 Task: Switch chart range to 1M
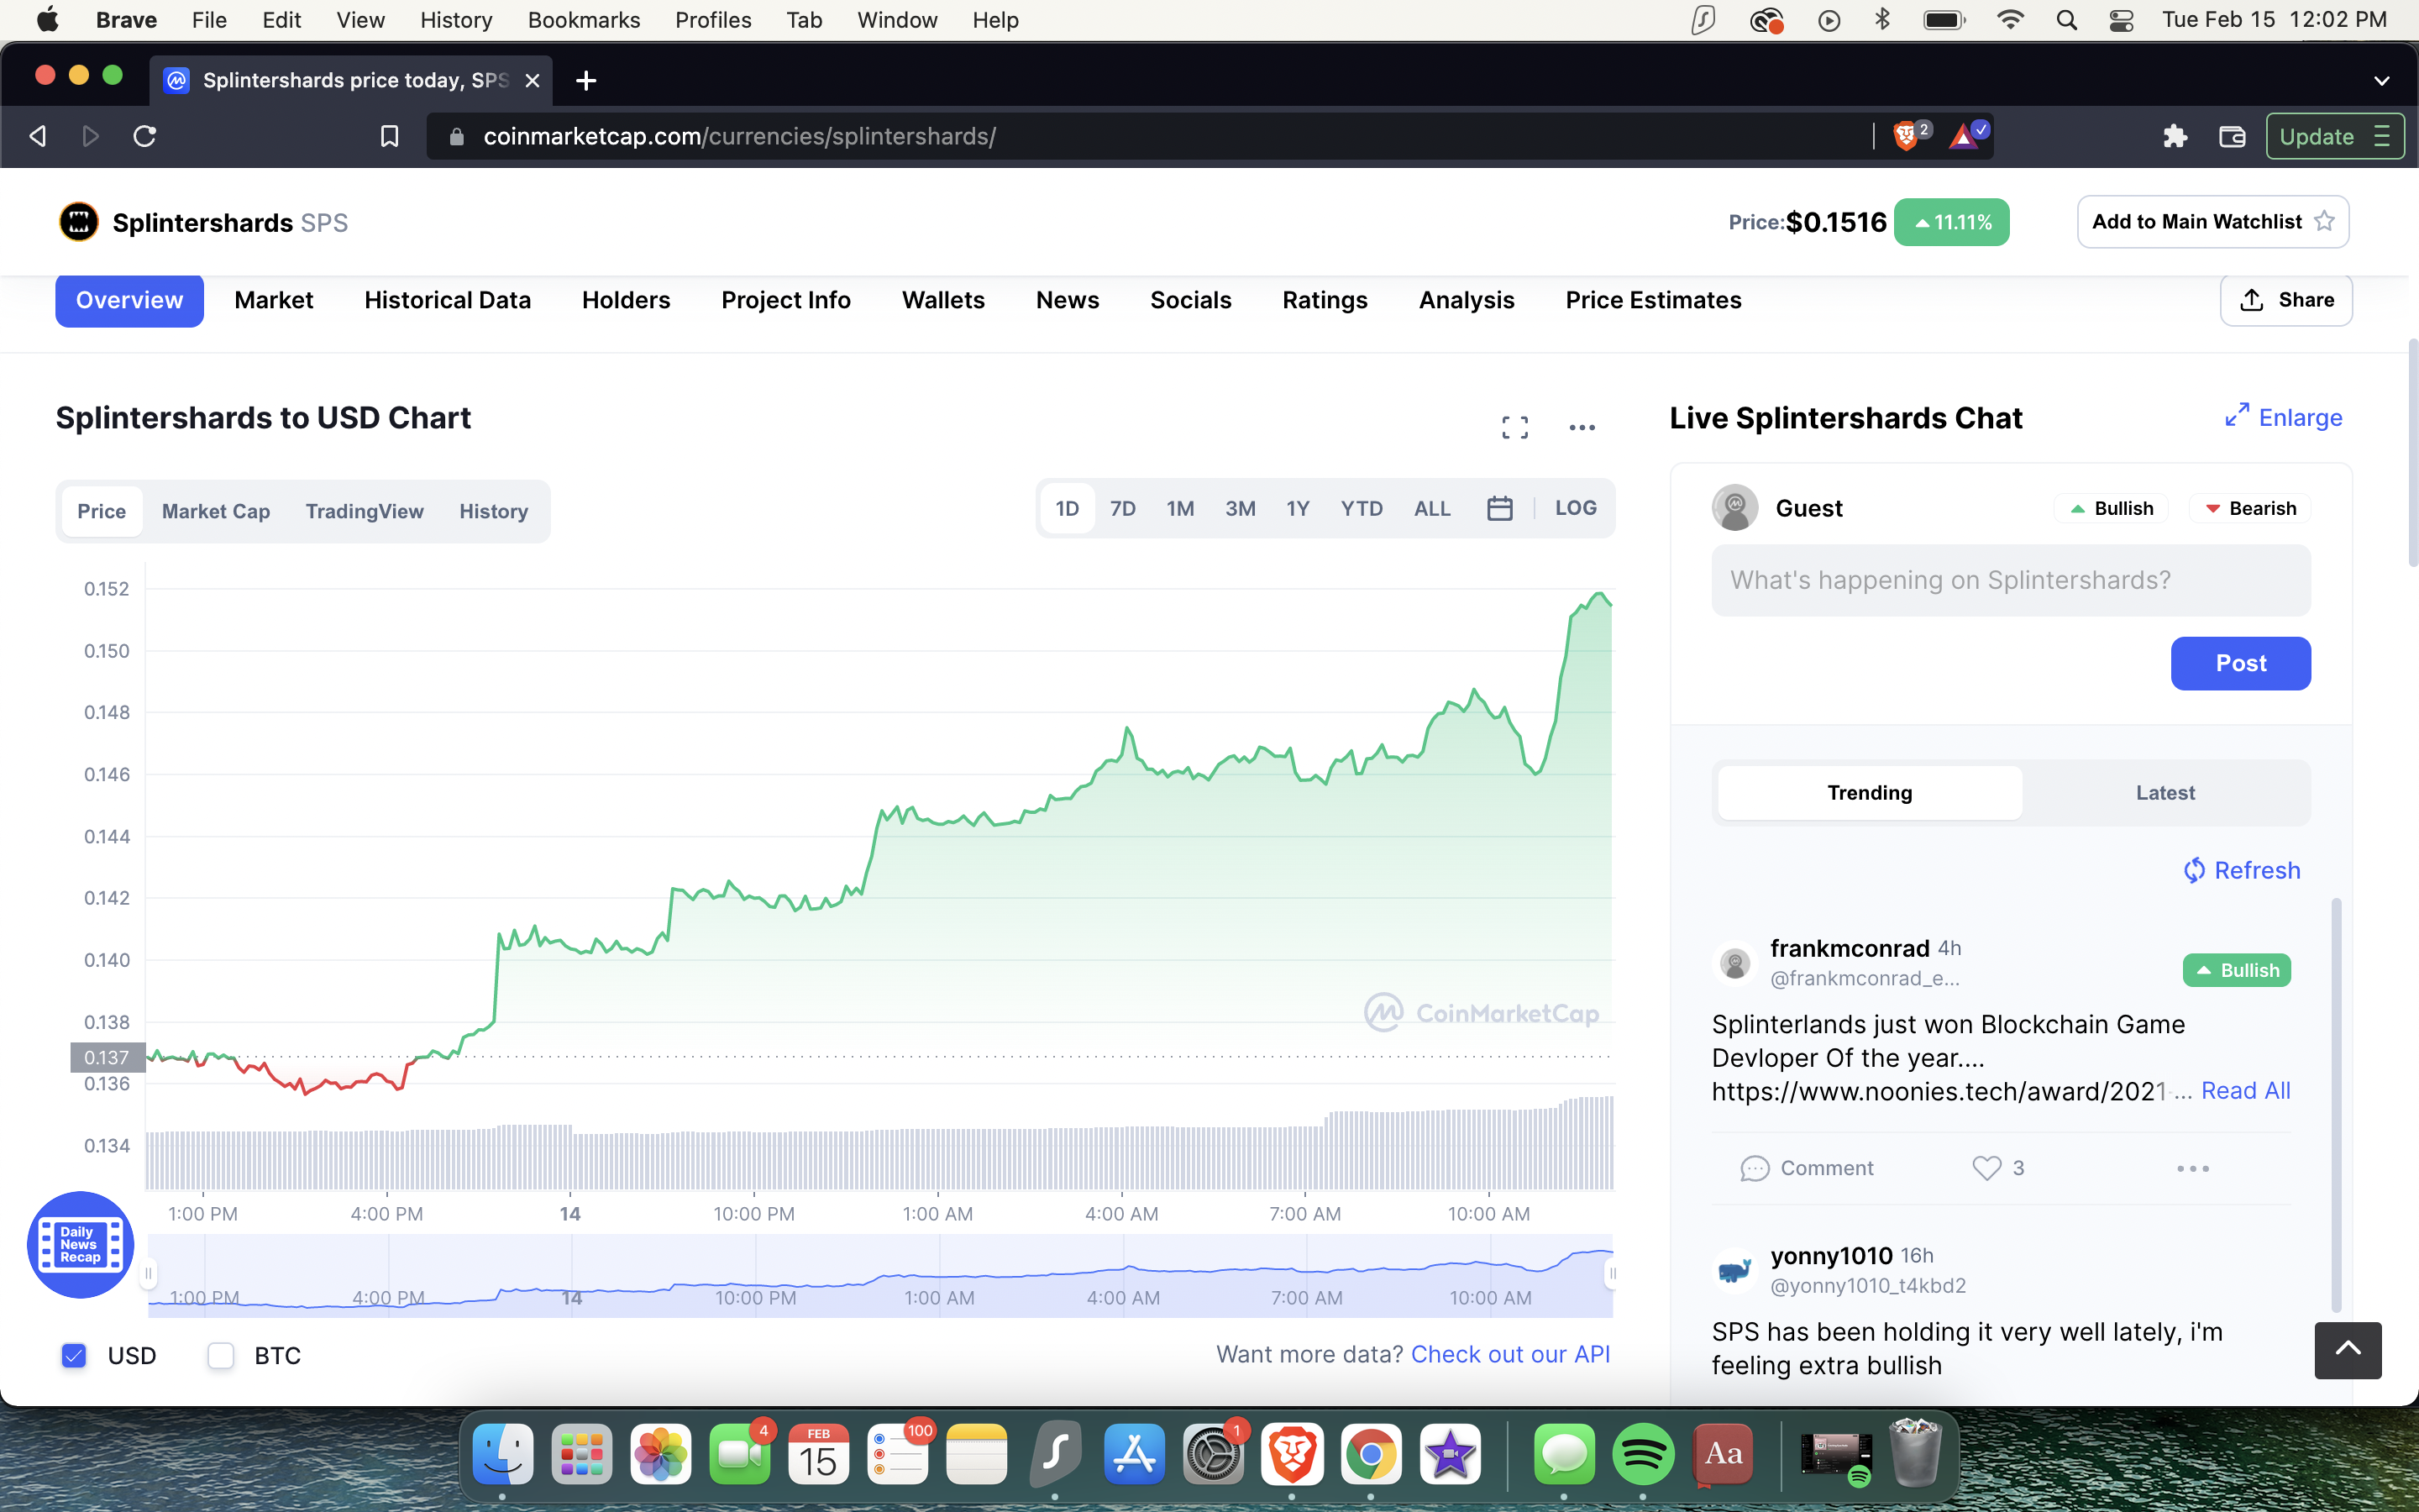click(x=1180, y=508)
